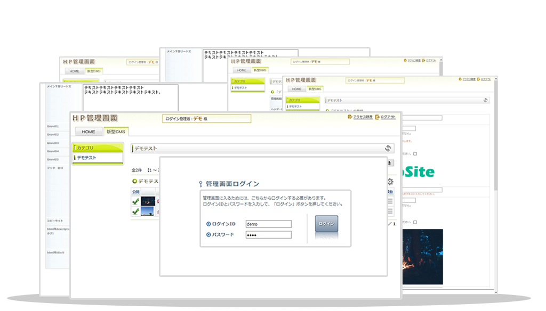Focus wide text field atop rightmost window form

(x=422, y=118)
